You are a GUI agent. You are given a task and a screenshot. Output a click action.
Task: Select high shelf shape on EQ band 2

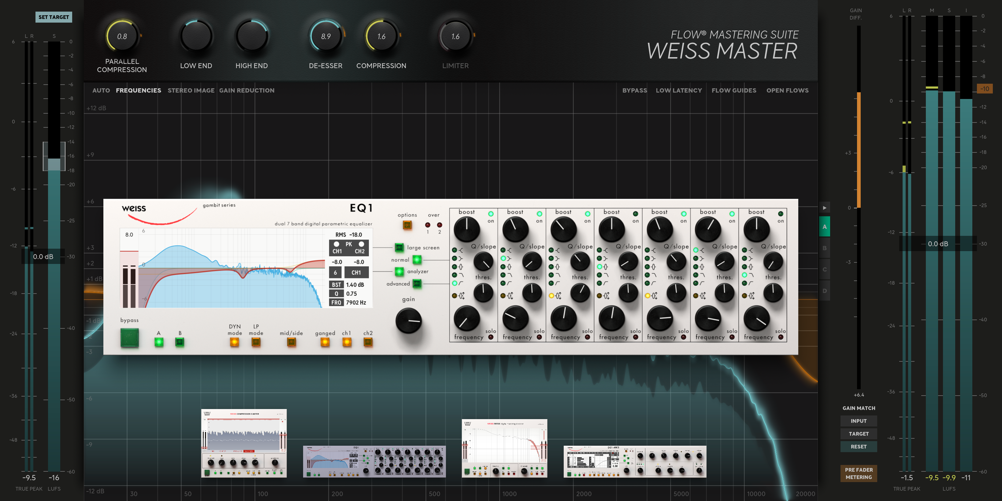pos(503,250)
